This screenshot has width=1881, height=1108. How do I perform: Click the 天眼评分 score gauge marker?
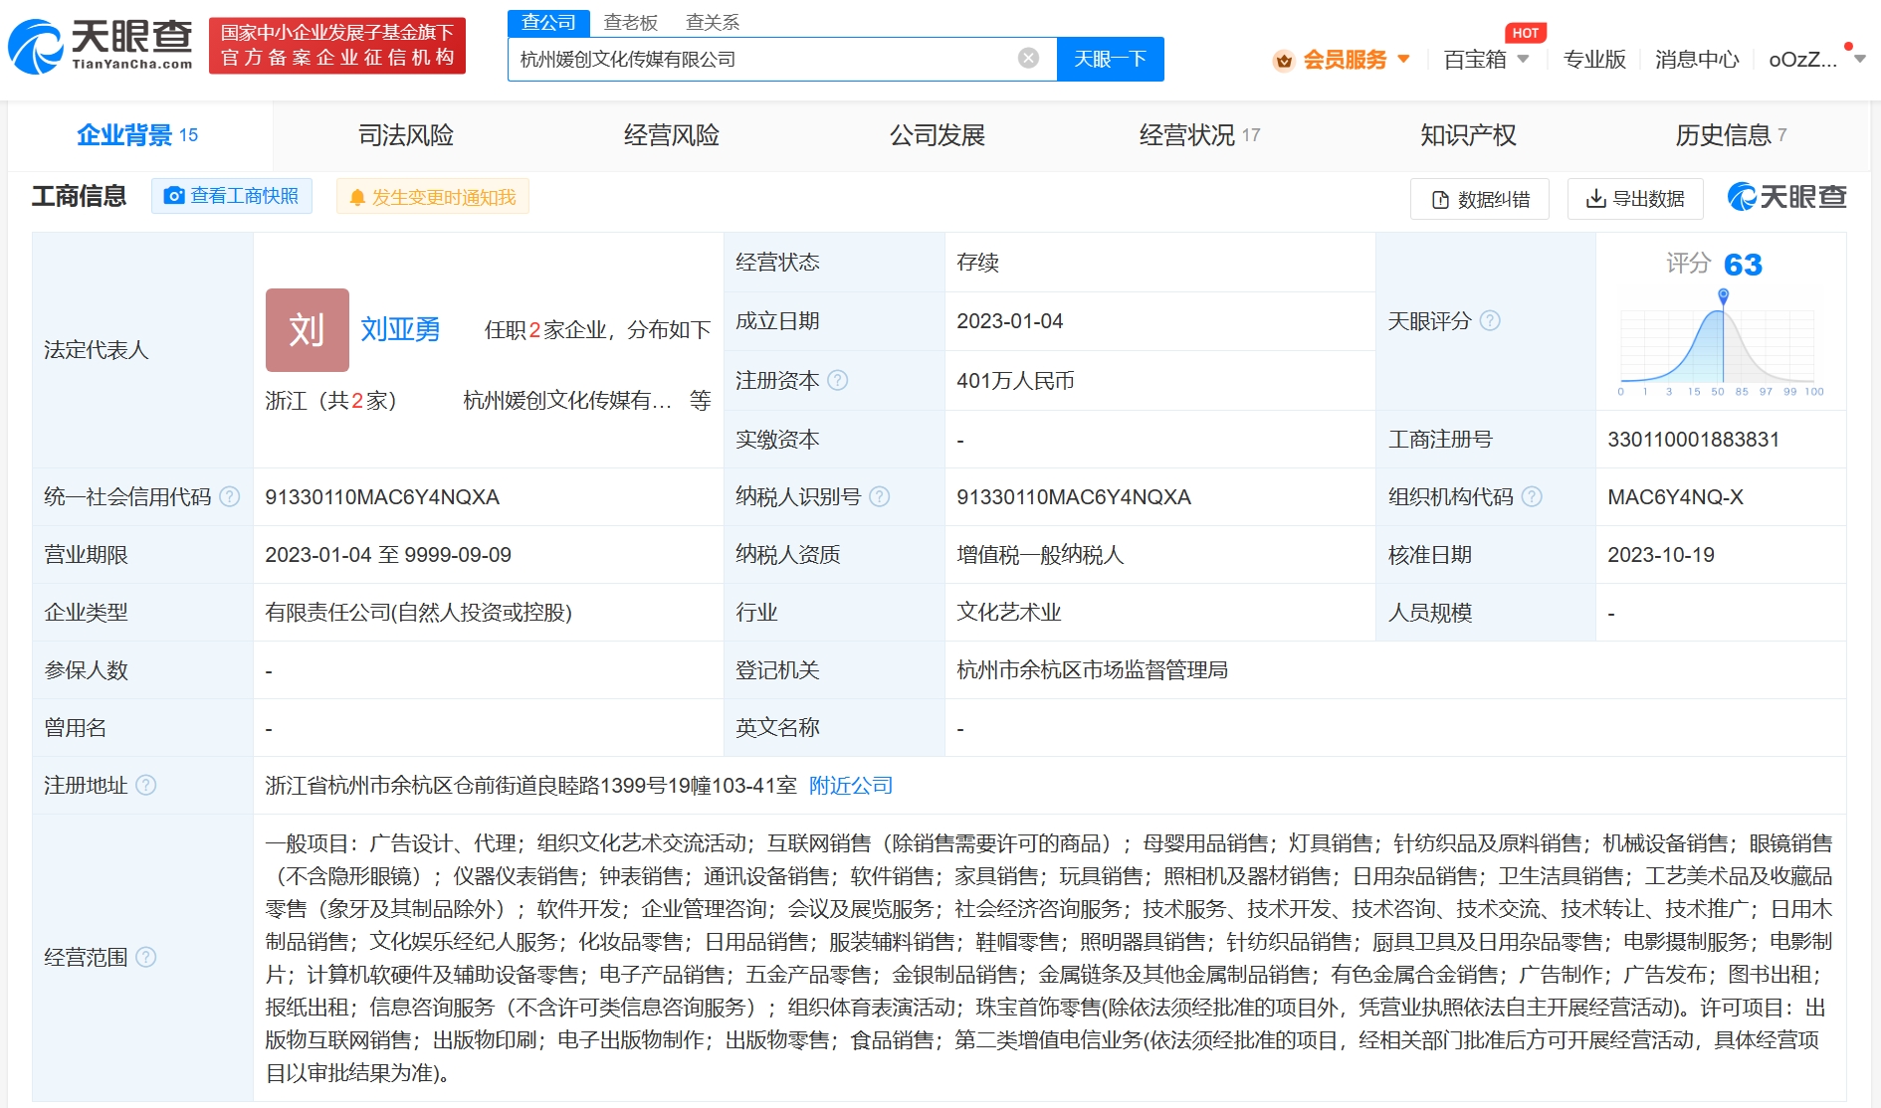pos(1725,295)
